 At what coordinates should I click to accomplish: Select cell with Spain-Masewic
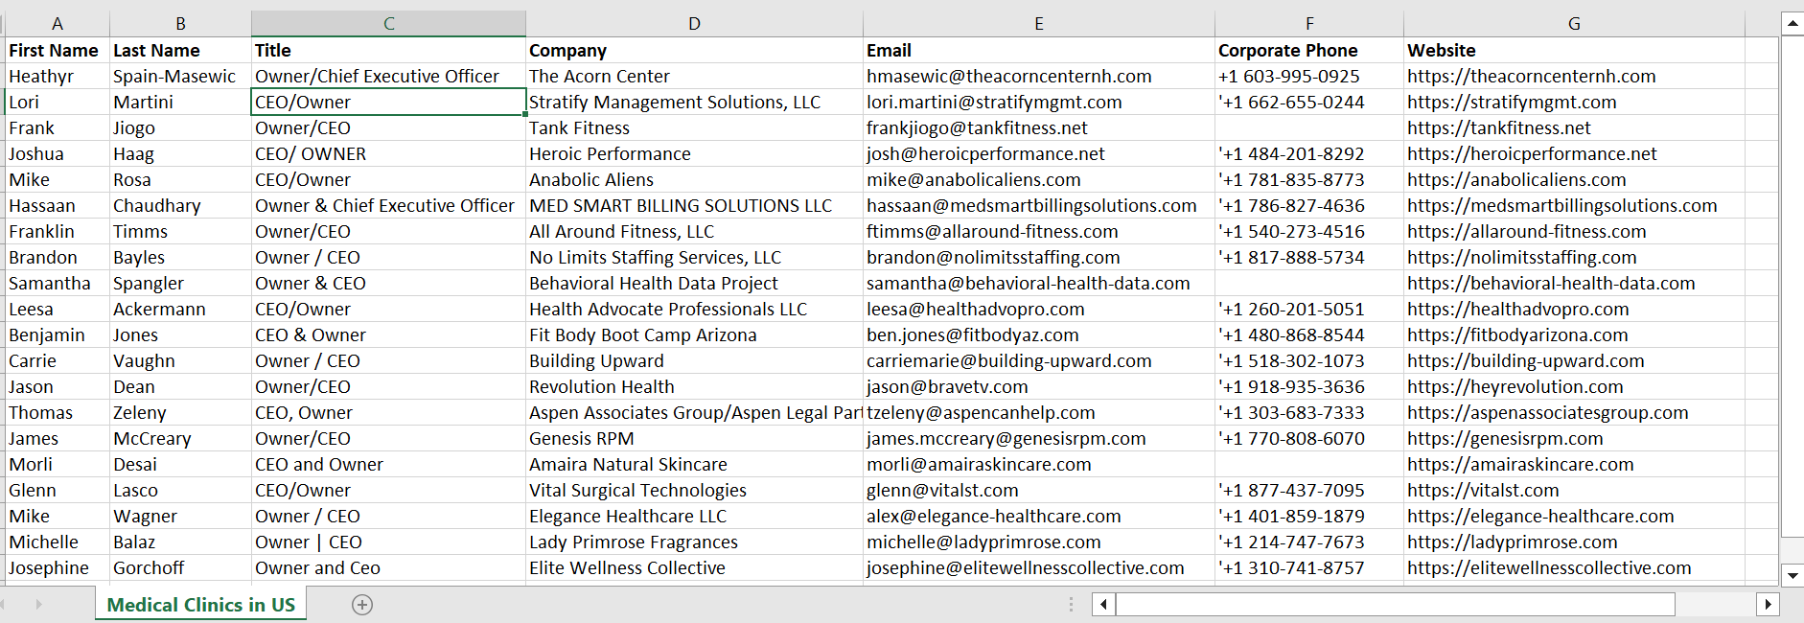click(180, 77)
